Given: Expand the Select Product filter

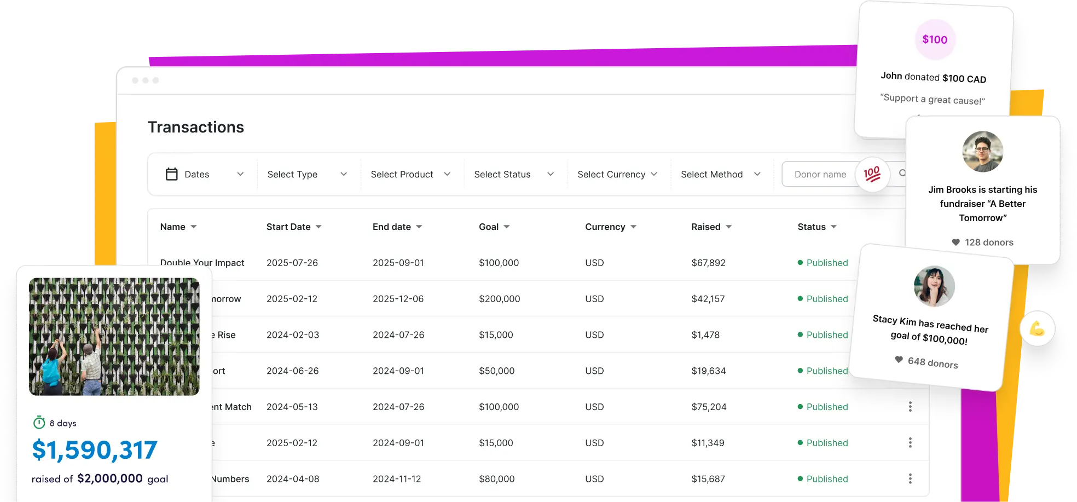Looking at the screenshot, I should pos(410,175).
